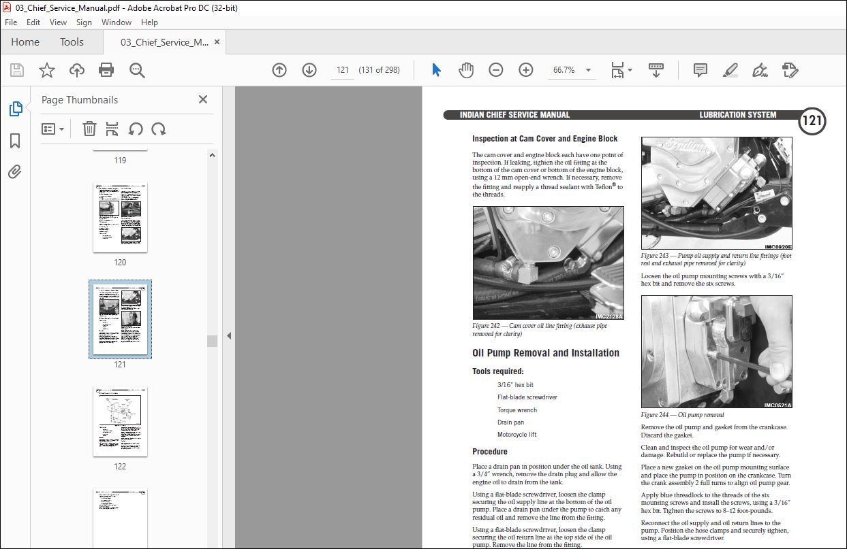Click the 'INDIAN CHIEF SERVICE MANUAL' header

coord(514,115)
